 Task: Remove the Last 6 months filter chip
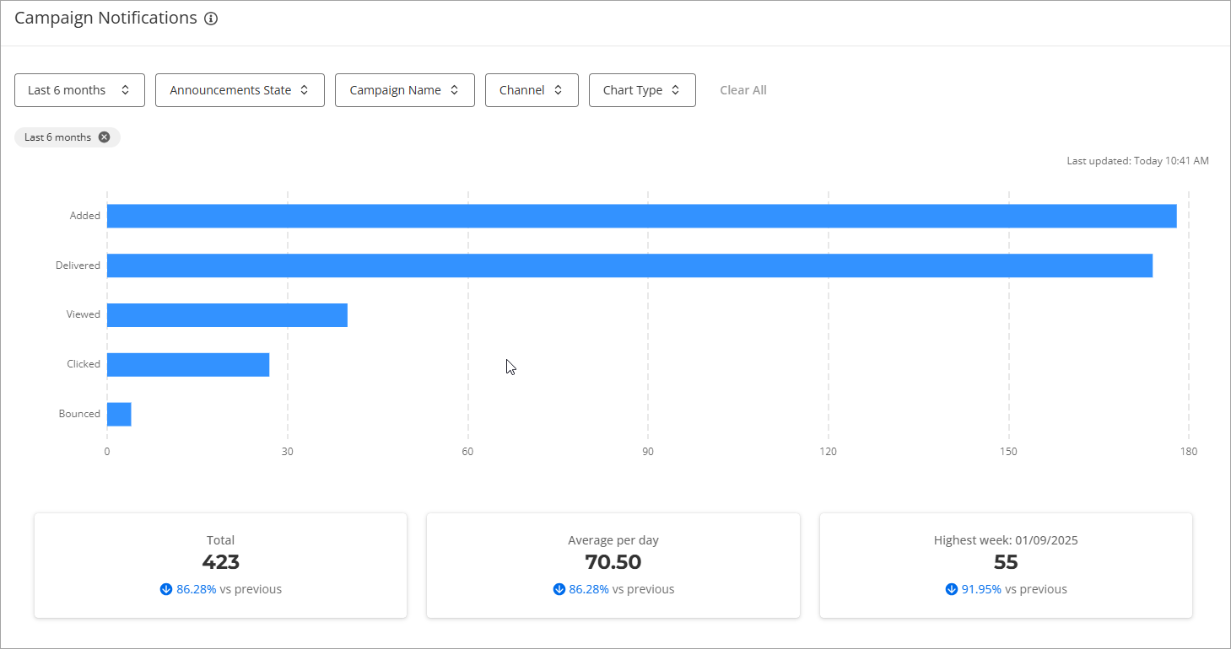pos(104,137)
